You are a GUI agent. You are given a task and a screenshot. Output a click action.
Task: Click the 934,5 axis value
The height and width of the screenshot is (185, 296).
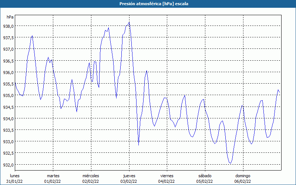point(8,107)
